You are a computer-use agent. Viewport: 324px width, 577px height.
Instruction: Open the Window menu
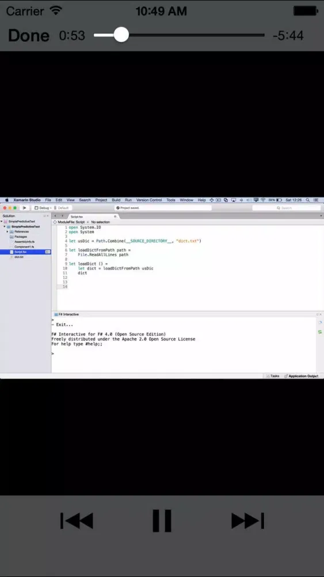point(186,200)
